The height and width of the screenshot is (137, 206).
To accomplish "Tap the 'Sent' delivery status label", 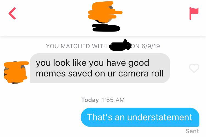I will point(192,131).
